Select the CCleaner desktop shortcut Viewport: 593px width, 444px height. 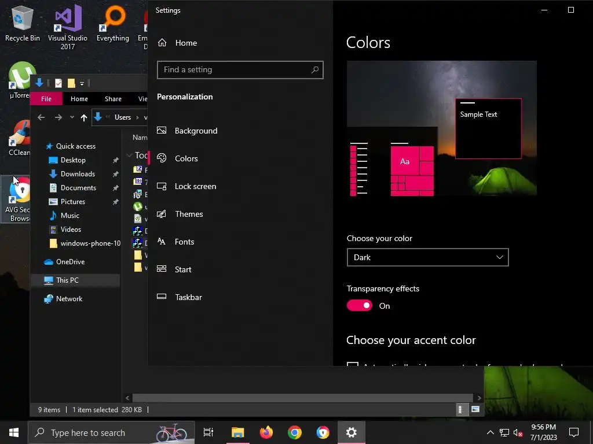19,138
